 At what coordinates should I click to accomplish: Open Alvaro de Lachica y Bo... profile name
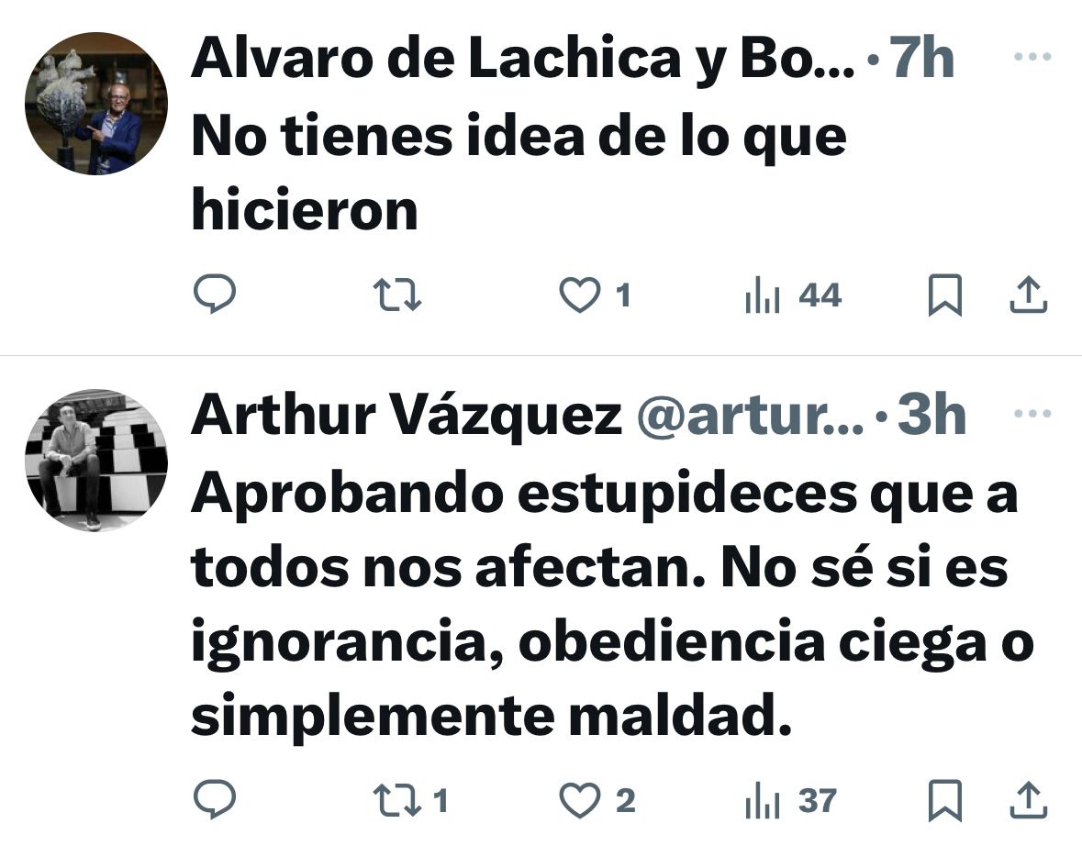[523, 60]
